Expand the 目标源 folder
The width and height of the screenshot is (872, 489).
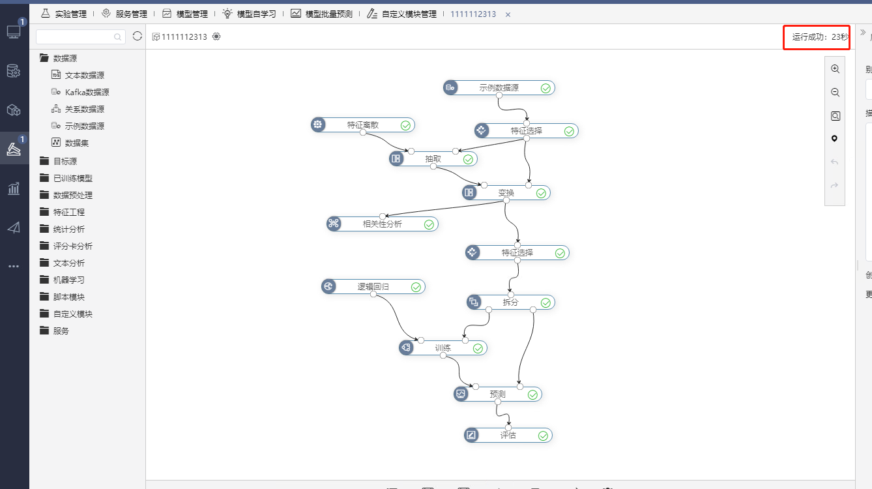58,161
